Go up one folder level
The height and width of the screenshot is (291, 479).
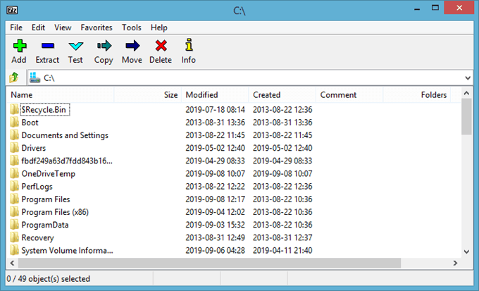pos(14,78)
